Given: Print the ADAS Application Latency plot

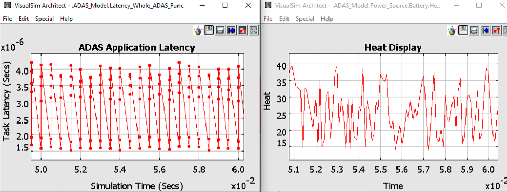Looking at the screenshot, I should tap(220, 31).
